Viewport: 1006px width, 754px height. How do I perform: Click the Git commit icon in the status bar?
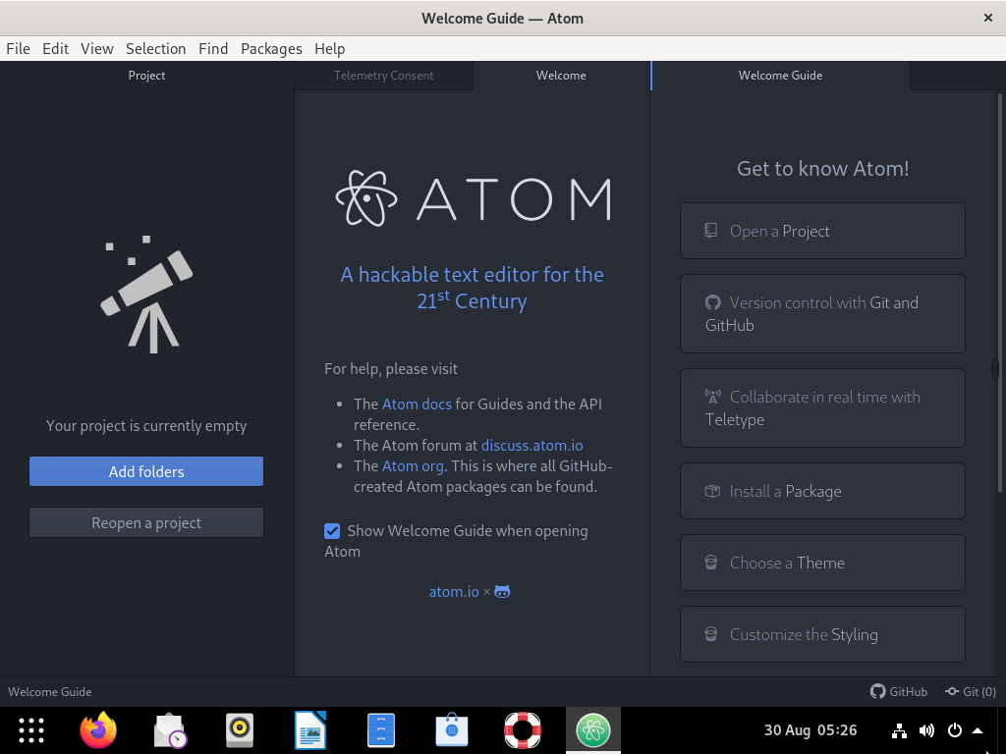click(952, 691)
